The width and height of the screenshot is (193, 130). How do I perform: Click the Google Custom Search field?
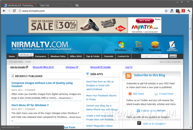coord(154,56)
